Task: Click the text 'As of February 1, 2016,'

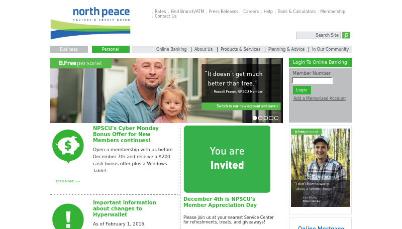Action: point(119,224)
